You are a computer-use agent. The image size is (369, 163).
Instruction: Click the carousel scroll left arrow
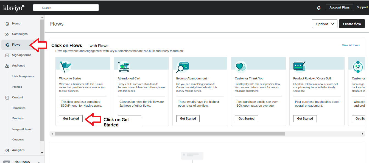point(52,134)
